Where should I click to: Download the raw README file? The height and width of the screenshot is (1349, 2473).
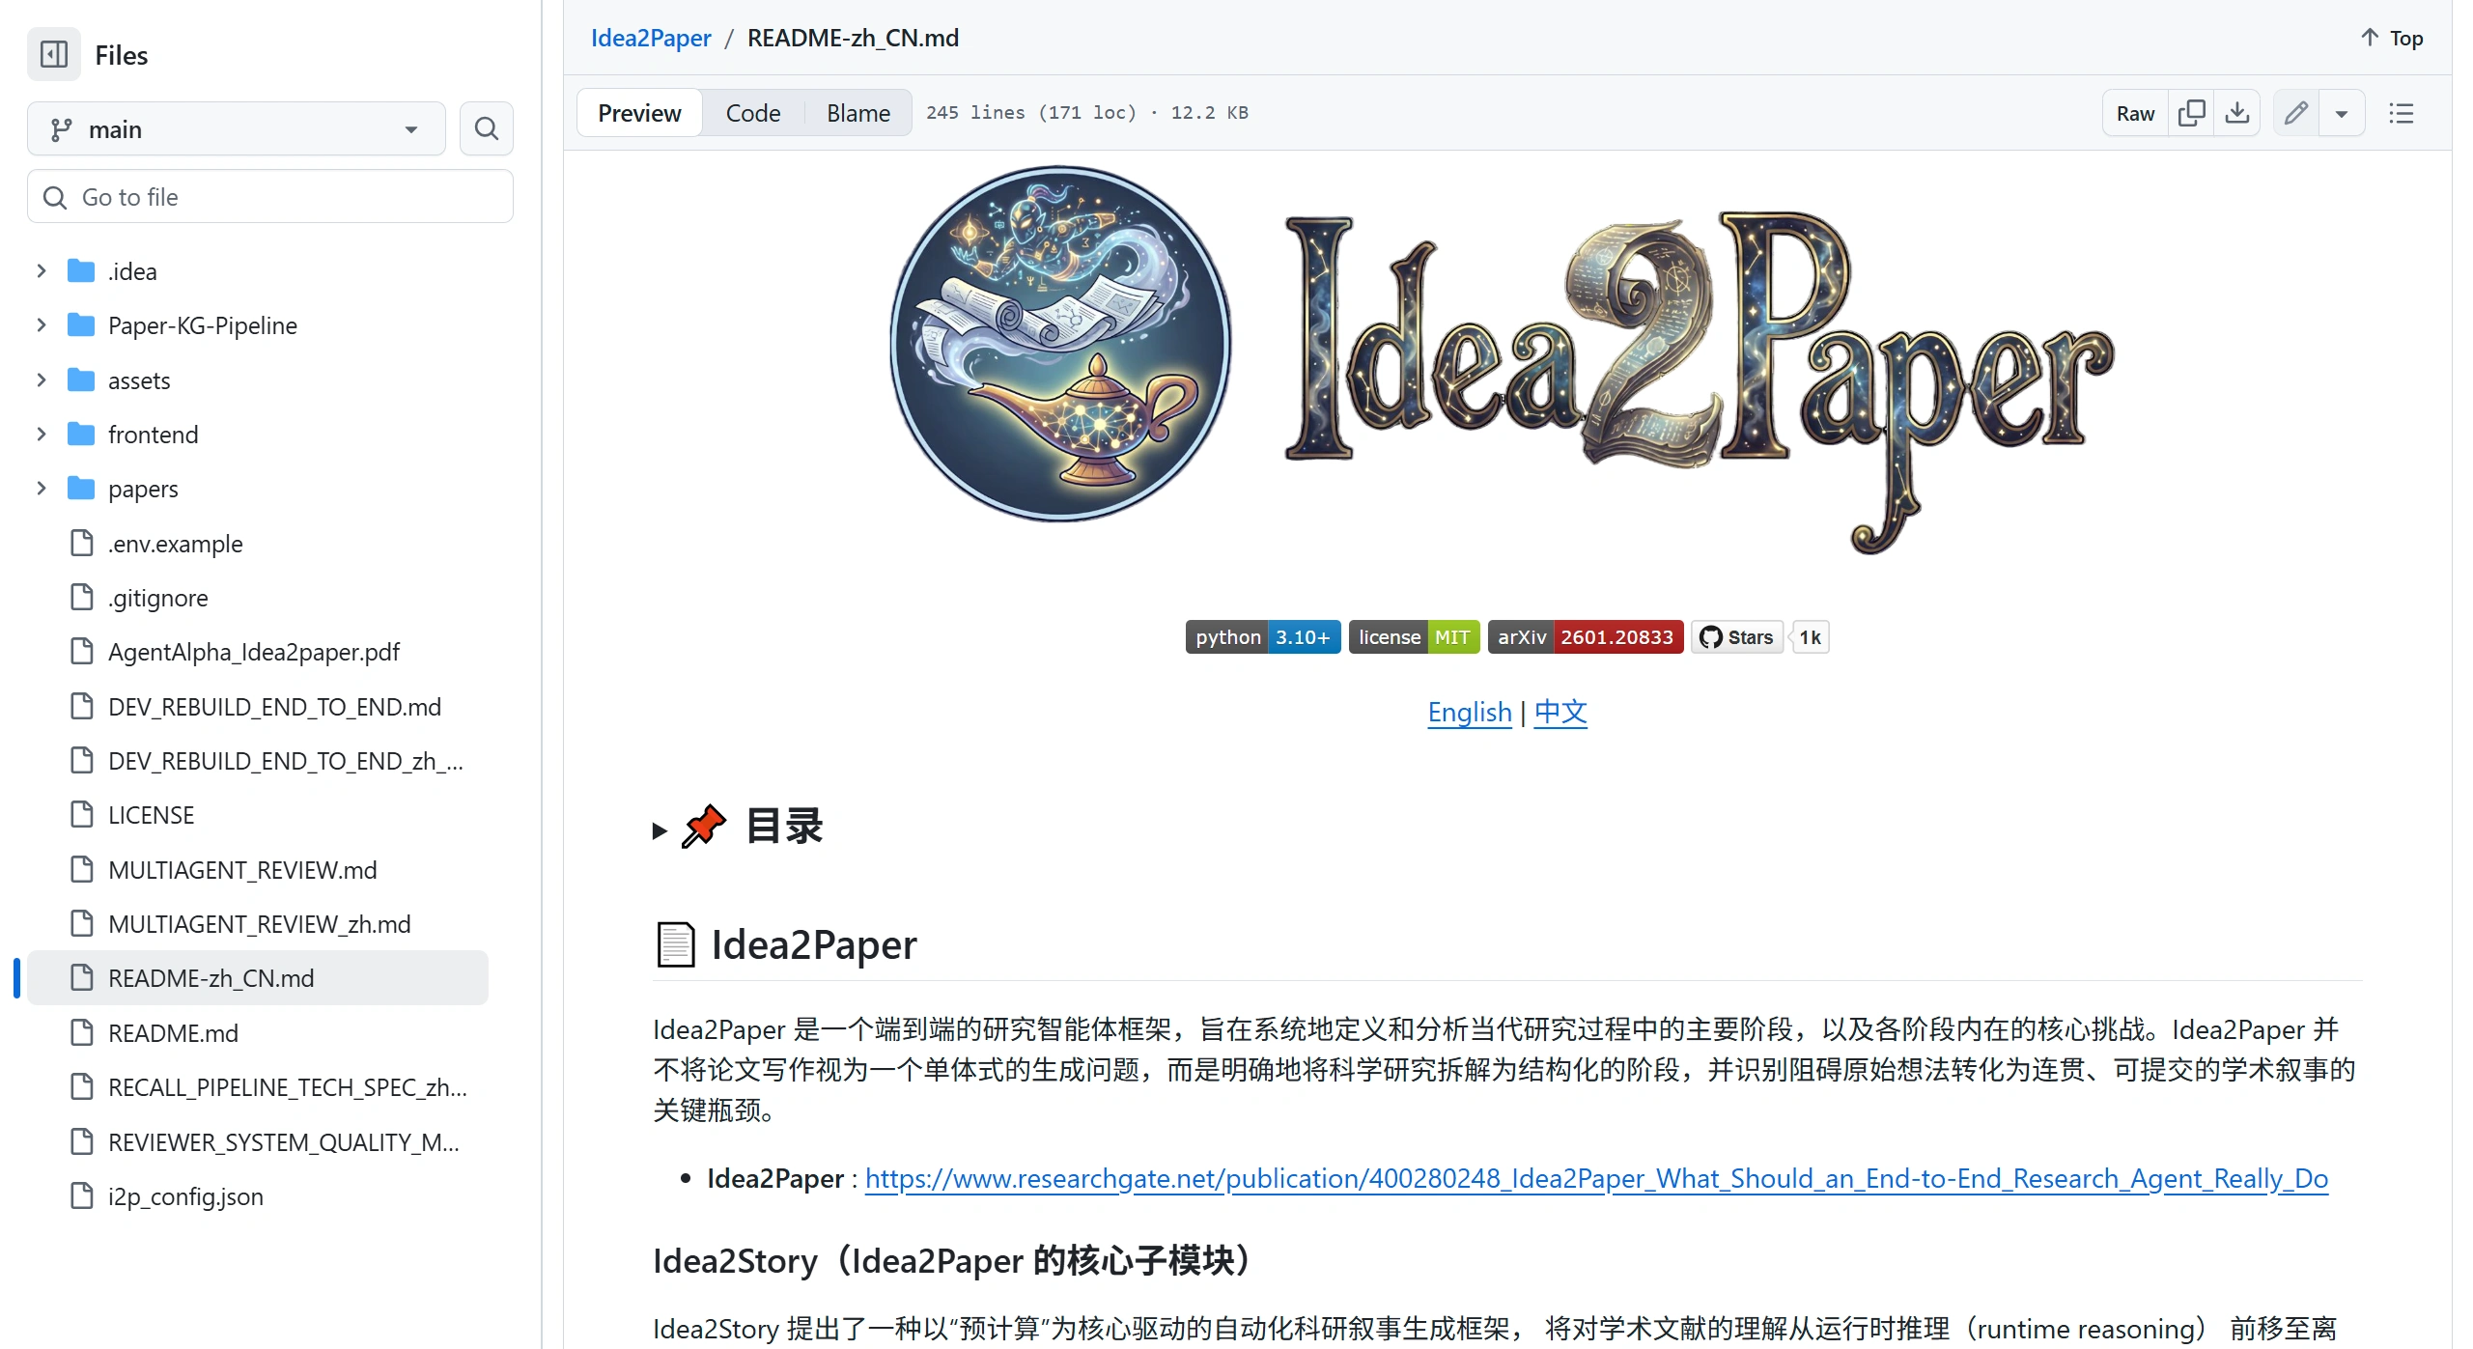[2238, 112]
